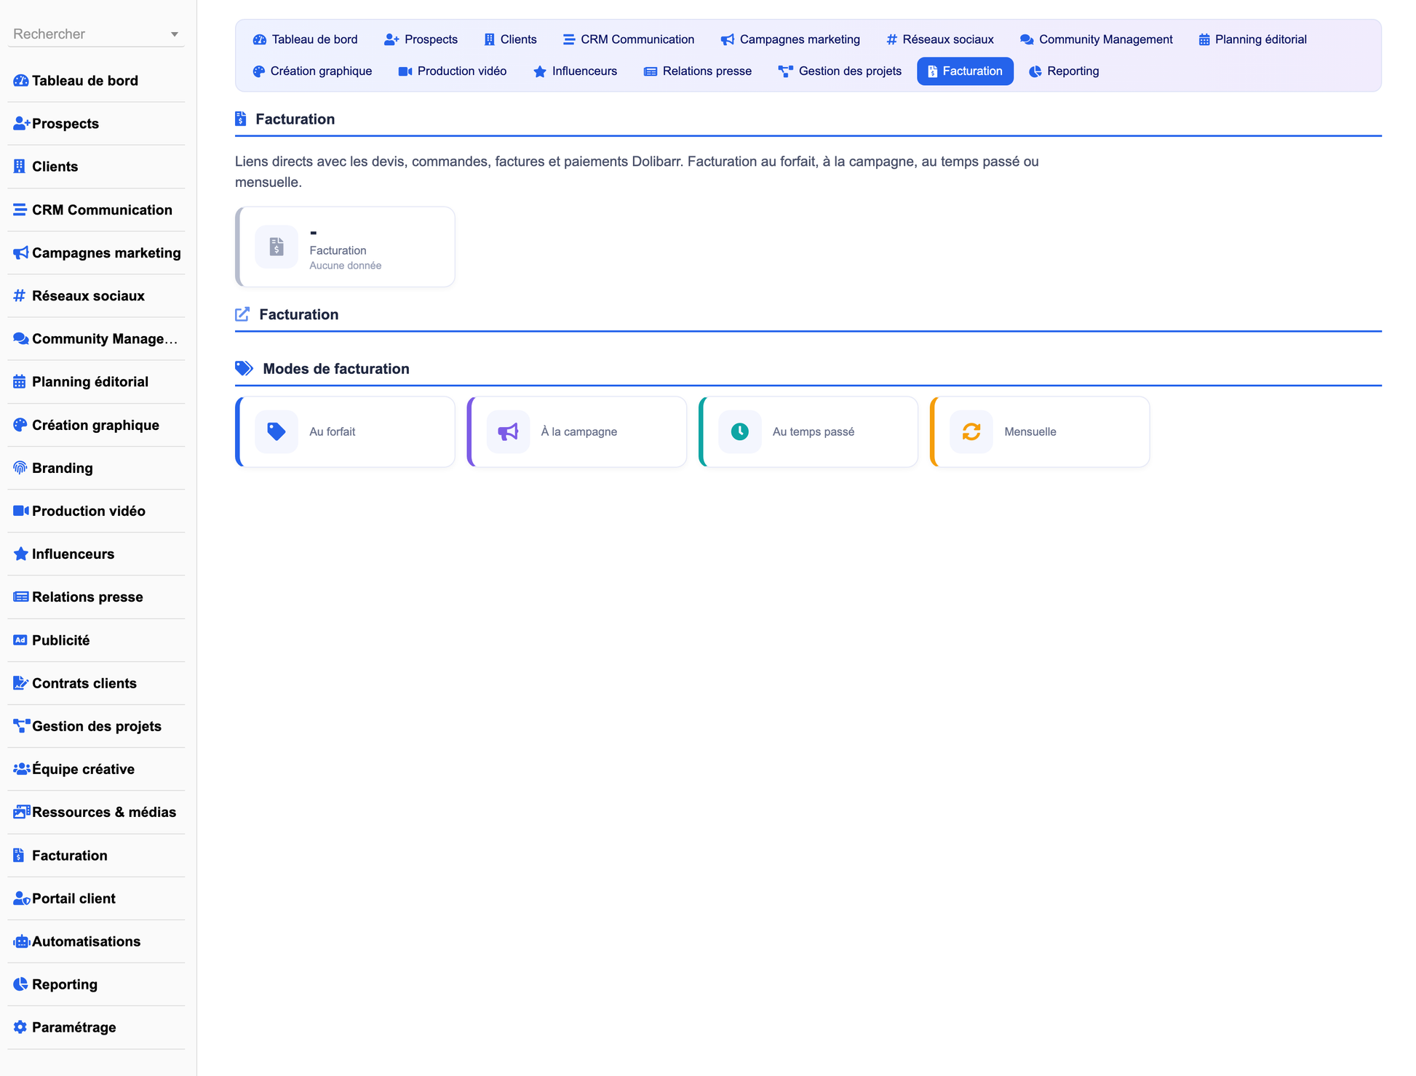Click the Réseaux sociaux hashtag icon in sidebar
The height and width of the screenshot is (1076, 1416).
20,295
